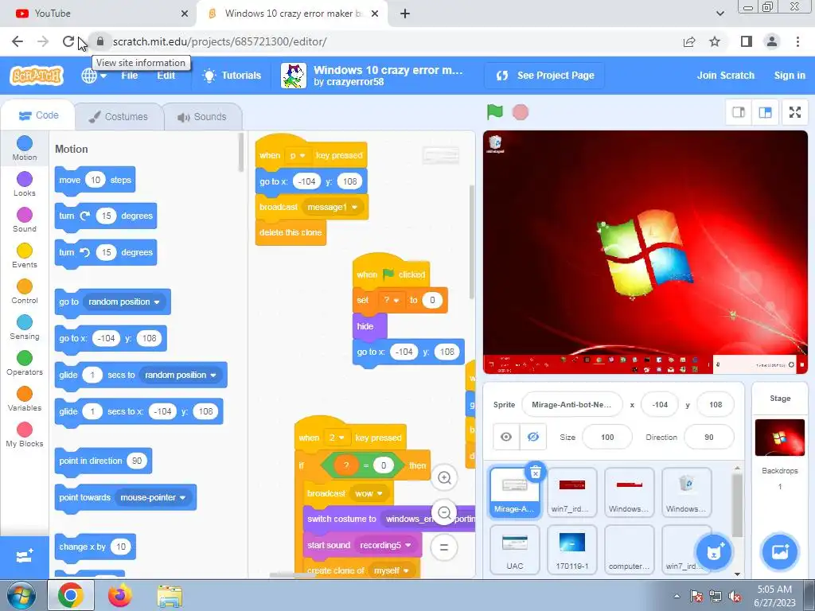Image resolution: width=815 pixels, height=611 pixels.
Task: Click the Scratch logo
Action: 37,76
